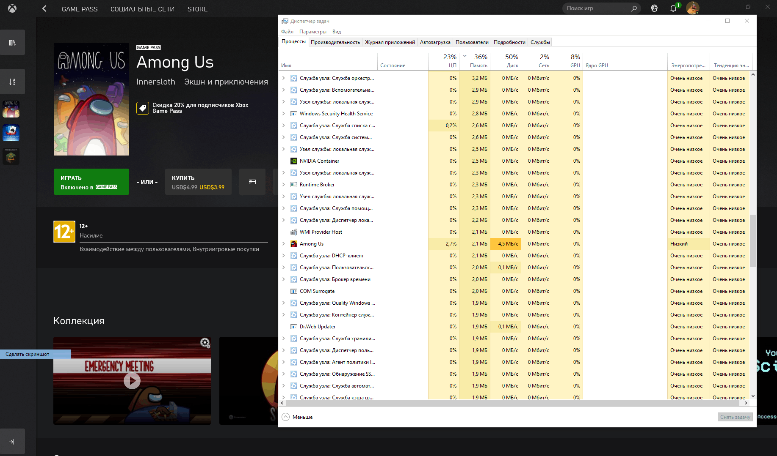Sort processes by Диск column header

[506, 61]
